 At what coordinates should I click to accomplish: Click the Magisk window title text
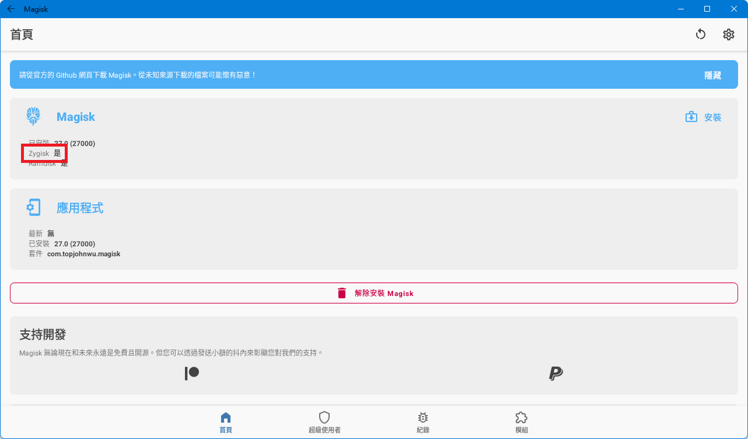pos(36,9)
